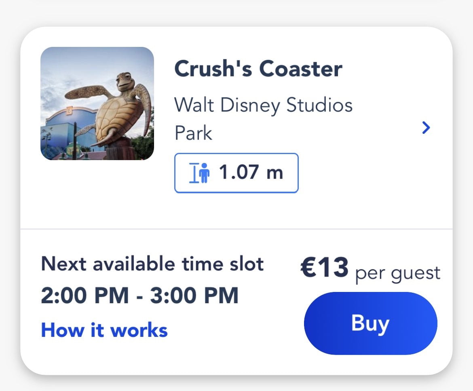Open the How it works link
This screenshot has width=473, height=391.
click(104, 330)
